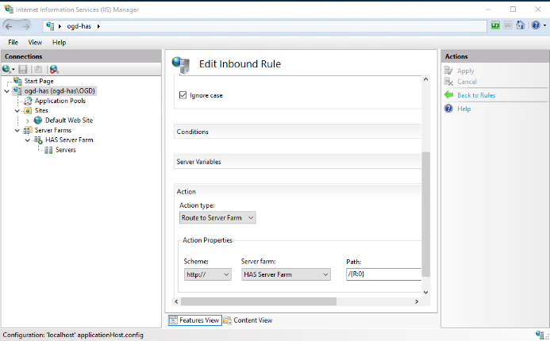Click the Up folder icon in Connections
550x341 pixels.
click(x=38, y=70)
